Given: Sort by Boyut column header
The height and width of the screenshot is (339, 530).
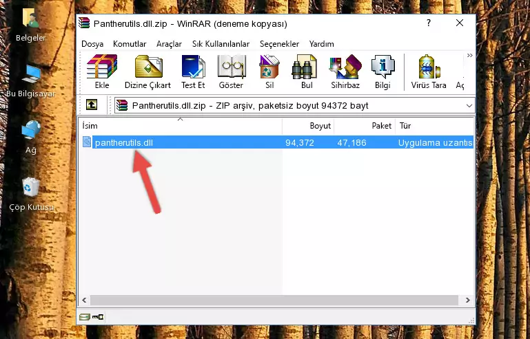Looking at the screenshot, I should pyautogui.click(x=308, y=125).
